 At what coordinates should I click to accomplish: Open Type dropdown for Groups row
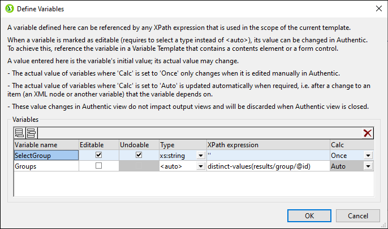(200, 166)
